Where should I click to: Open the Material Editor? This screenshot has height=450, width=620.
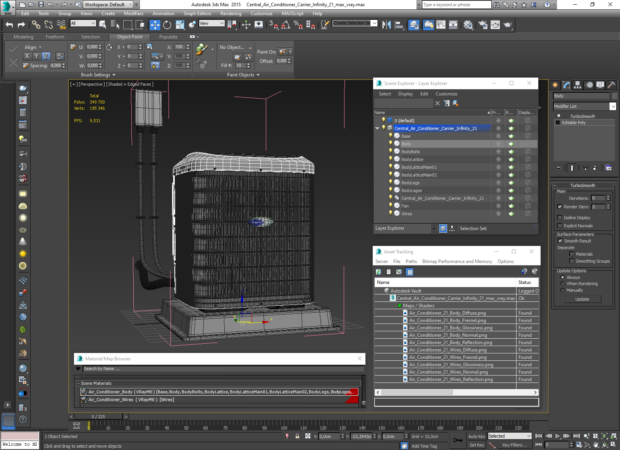[468, 25]
